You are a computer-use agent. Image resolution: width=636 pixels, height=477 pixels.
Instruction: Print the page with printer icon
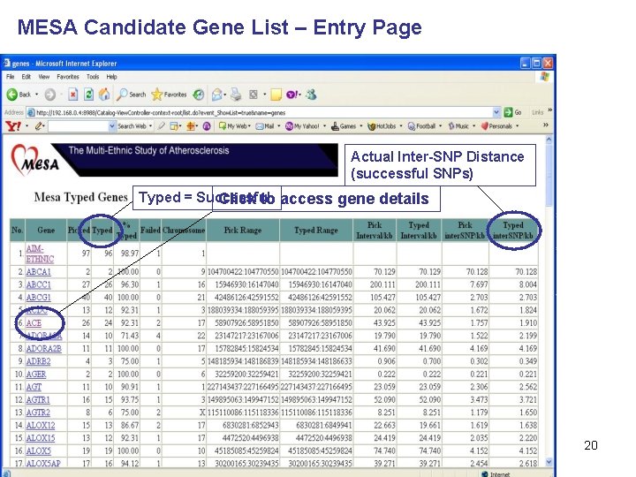236,95
